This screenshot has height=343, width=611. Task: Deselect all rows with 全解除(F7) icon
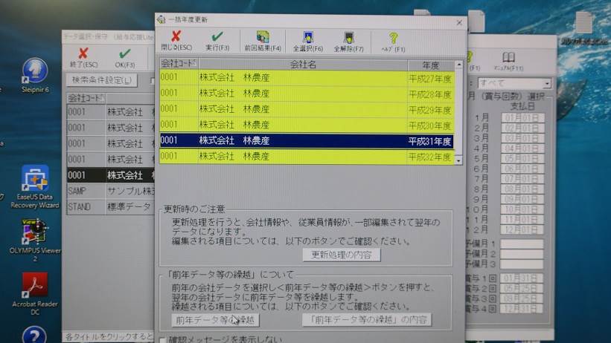348,39
